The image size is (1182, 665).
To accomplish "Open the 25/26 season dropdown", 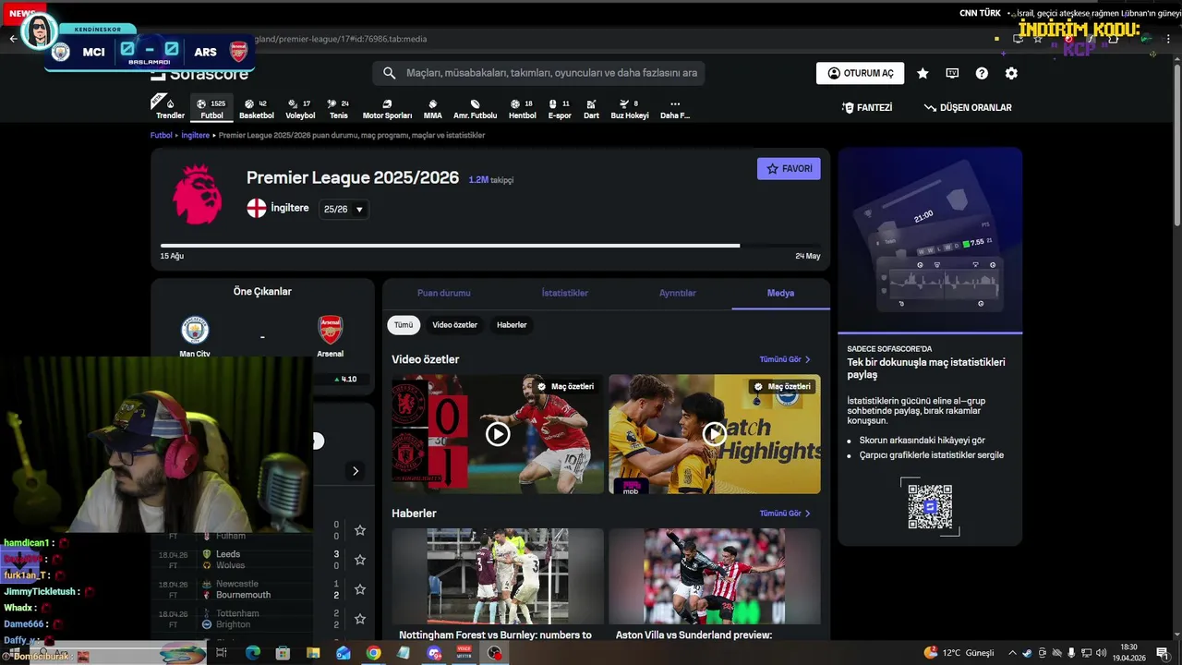I will click(x=344, y=210).
